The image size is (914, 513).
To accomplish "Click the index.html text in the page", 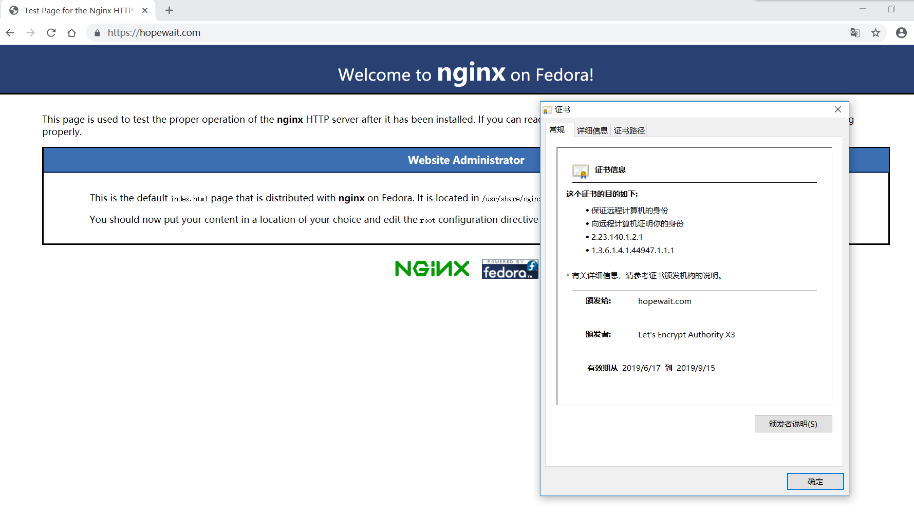I will point(189,199).
